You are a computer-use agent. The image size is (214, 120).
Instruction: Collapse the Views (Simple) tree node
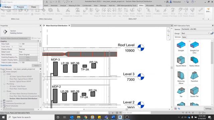(x=2, y=72)
